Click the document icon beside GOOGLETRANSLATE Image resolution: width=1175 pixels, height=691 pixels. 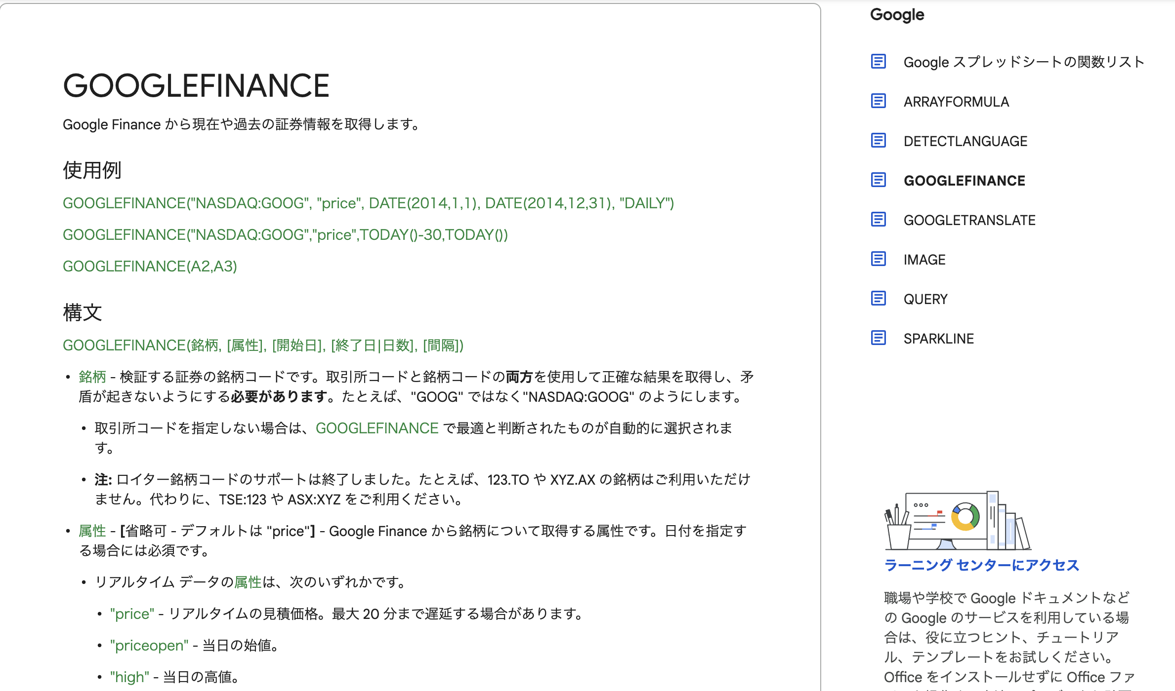879,220
